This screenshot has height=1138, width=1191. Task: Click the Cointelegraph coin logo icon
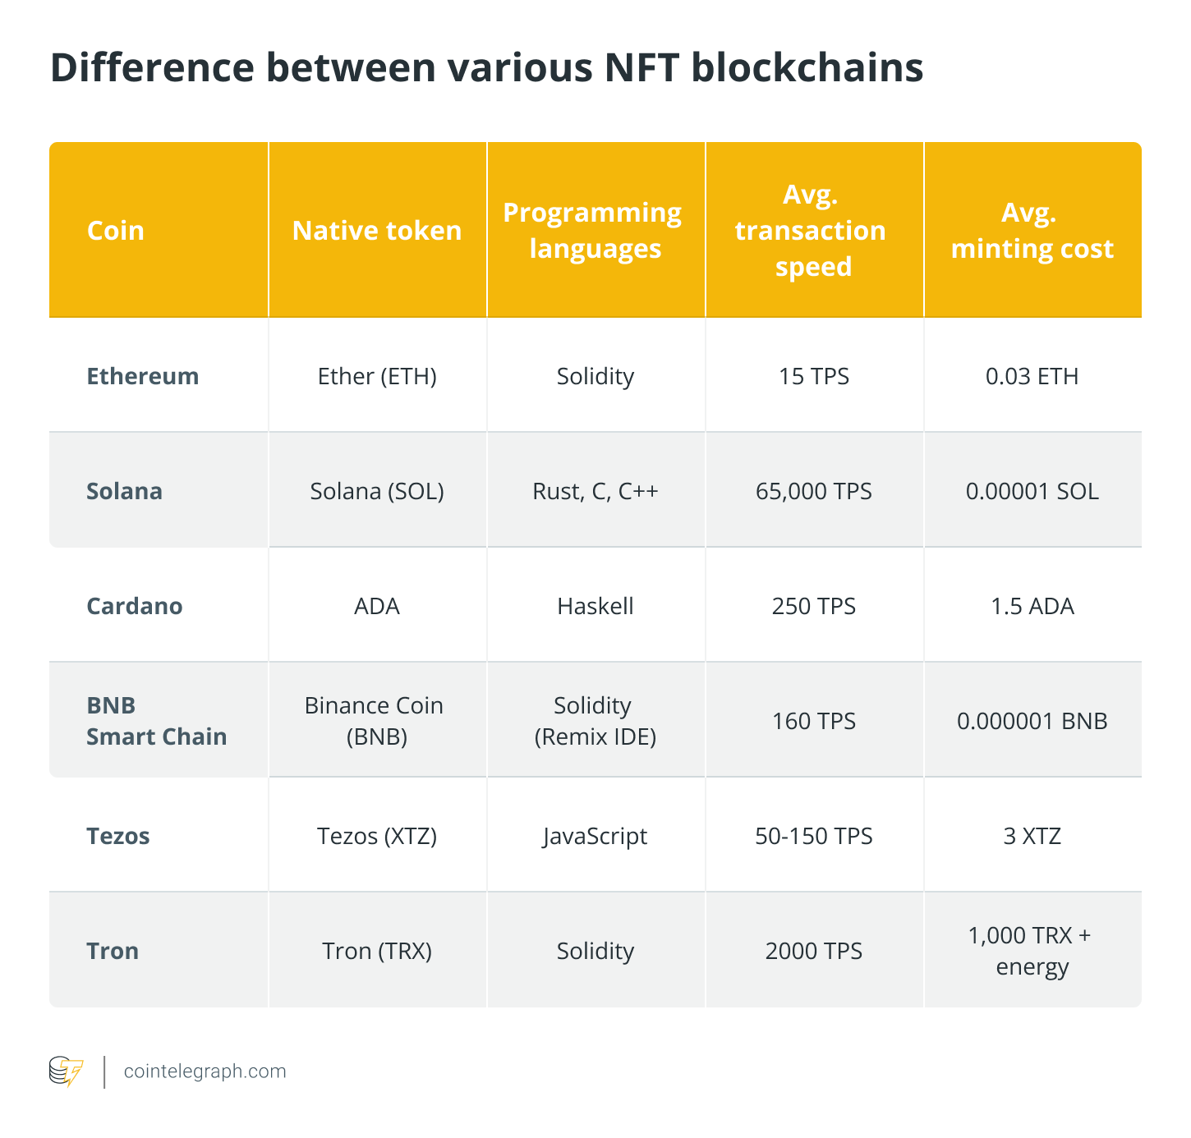coord(66,1071)
